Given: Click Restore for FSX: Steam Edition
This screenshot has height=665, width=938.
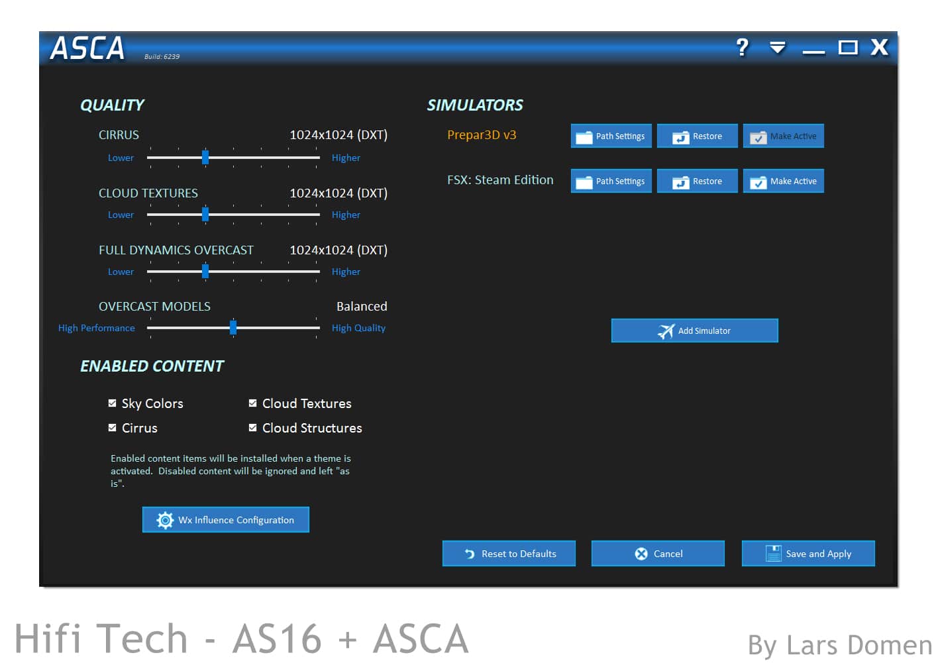Looking at the screenshot, I should (x=697, y=181).
